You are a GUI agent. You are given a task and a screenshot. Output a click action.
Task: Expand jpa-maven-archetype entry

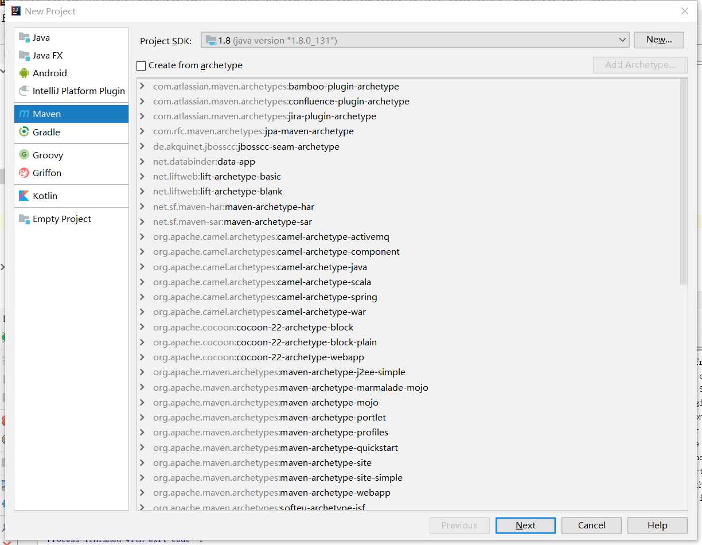point(142,131)
